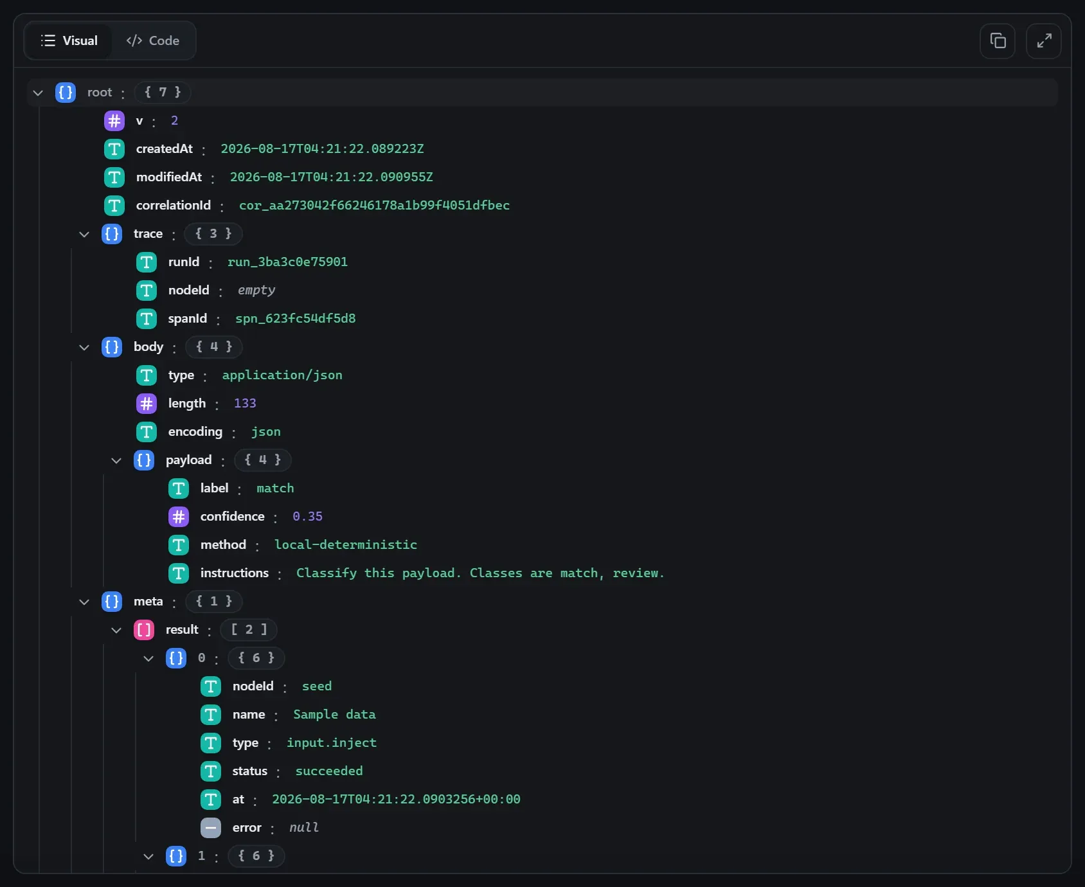The width and height of the screenshot is (1085, 887).
Task: Select the status value succeeded
Action: pos(329,771)
